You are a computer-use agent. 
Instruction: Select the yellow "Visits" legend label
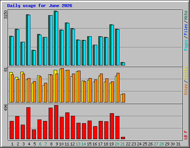pos(186,73)
